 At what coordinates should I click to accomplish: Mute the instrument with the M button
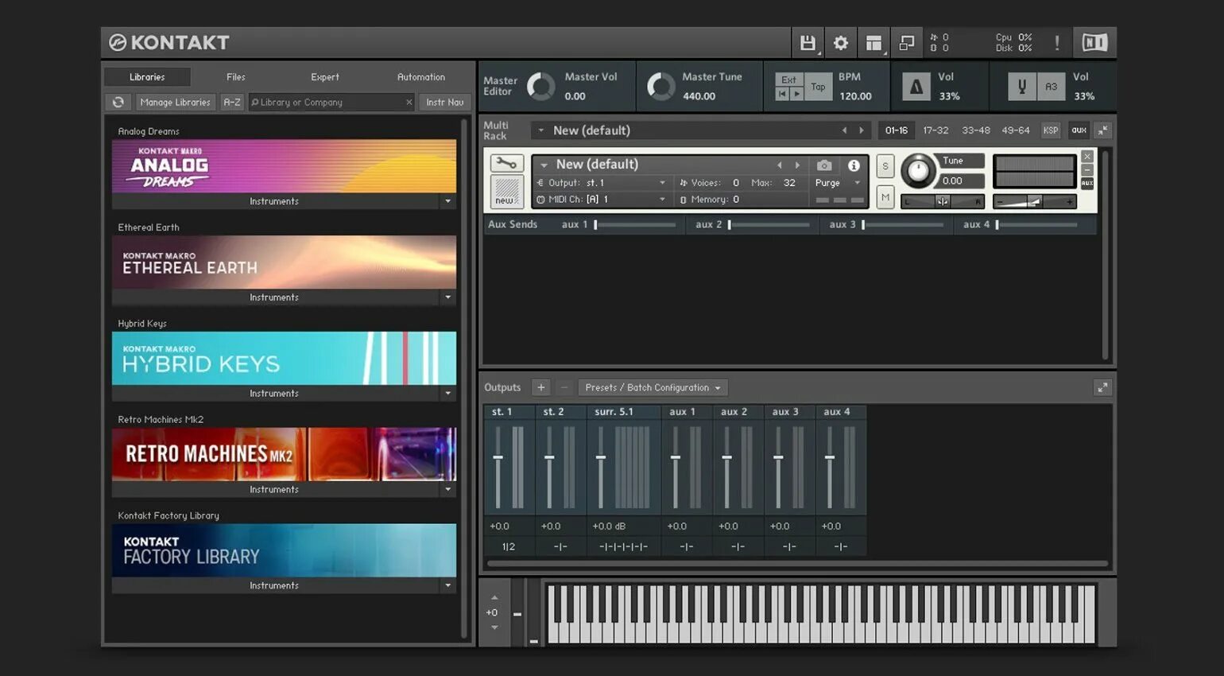885,197
